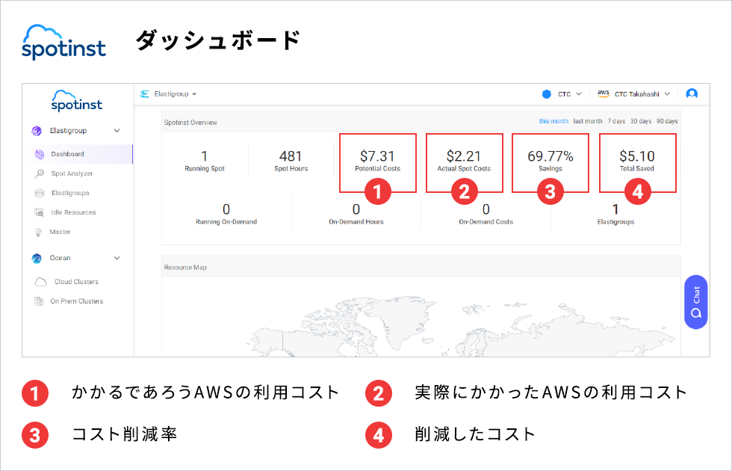This screenshot has width=732, height=471.
Task: Select the '90 days' time range
Action: pyautogui.click(x=667, y=121)
